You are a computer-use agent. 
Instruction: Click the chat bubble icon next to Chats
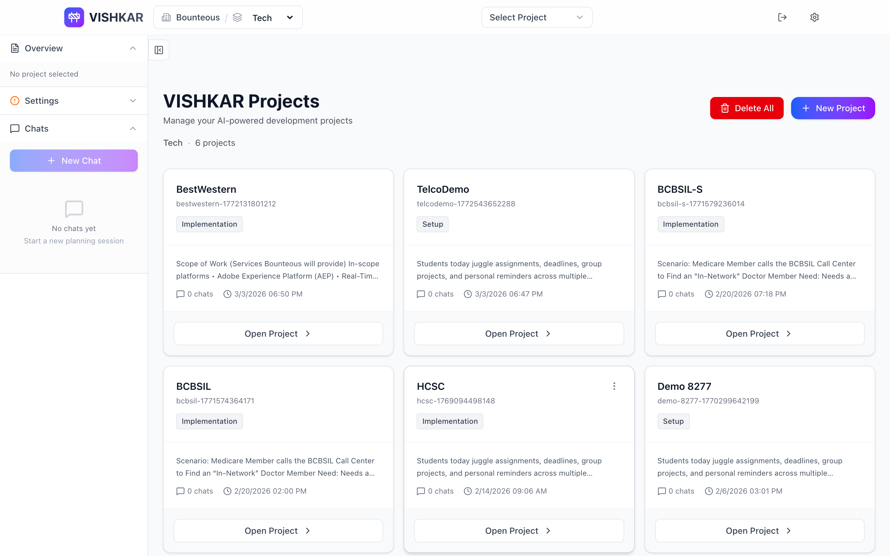click(x=15, y=129)
